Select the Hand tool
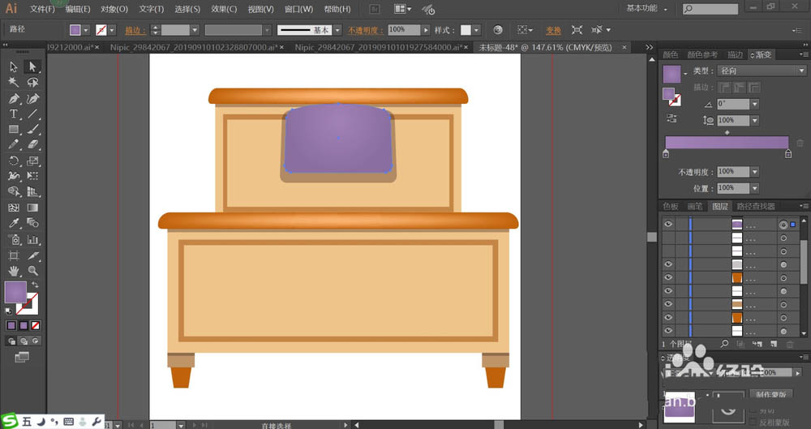This screenshot has width=811, height=429. coord(14,271)
